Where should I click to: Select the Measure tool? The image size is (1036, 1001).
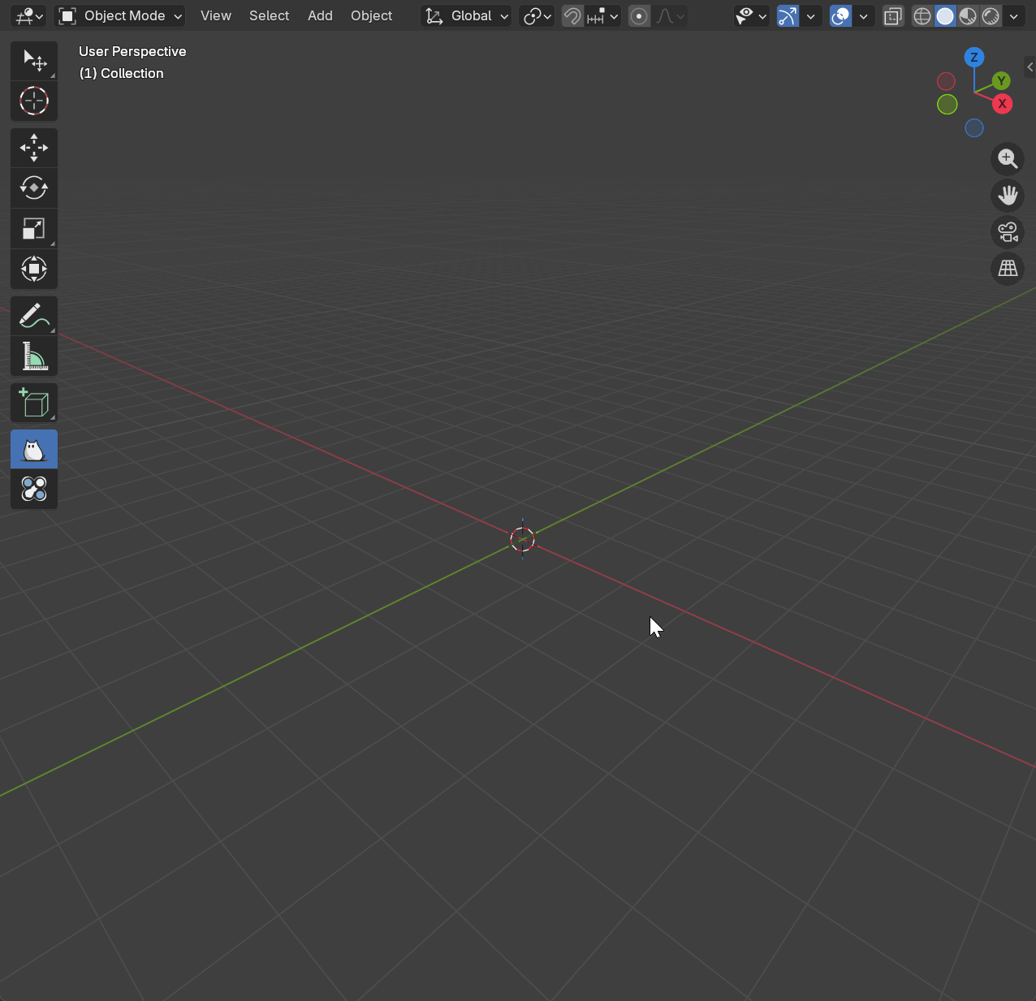[x=33, y=356]
